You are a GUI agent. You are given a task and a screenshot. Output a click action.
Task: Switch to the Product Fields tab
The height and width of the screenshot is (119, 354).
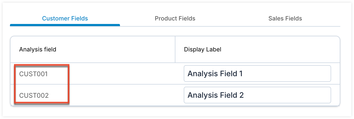pos(175,19)
